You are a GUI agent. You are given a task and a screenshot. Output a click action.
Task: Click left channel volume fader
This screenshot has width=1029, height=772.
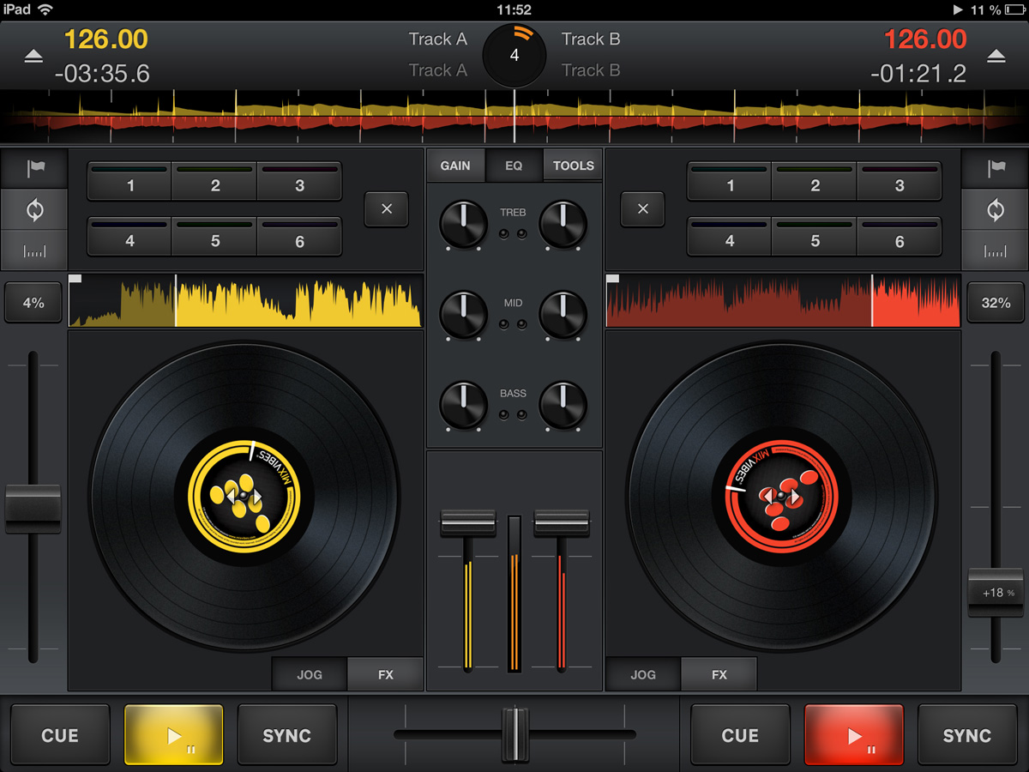click(468, 523)
